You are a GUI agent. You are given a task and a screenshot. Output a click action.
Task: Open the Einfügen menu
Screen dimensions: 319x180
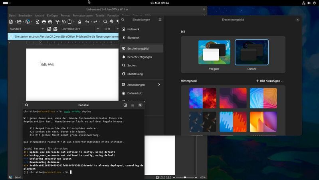pos(52,16)
